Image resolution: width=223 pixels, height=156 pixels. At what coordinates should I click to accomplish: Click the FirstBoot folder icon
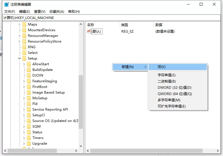(29, 87)
